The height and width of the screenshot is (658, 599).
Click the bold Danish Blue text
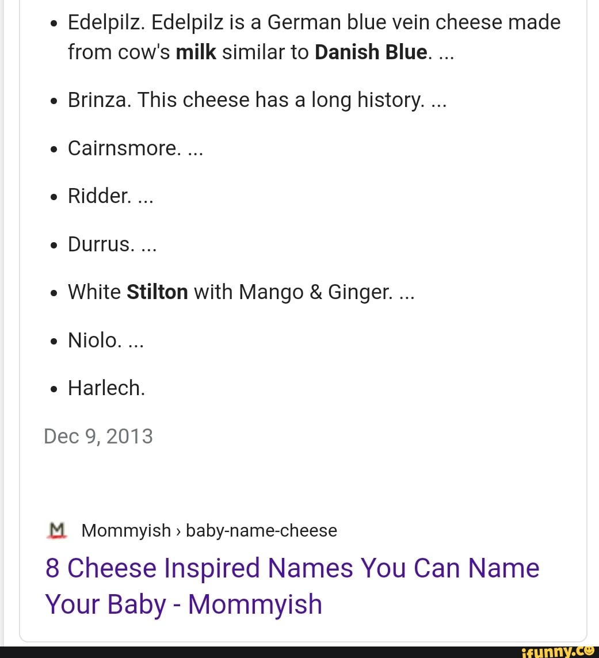371,52
